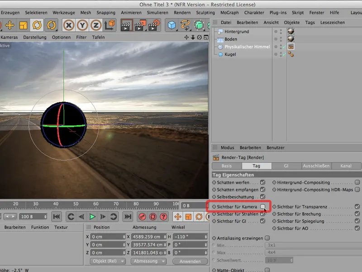Click the keyframe selection question icon

point(163,217)
